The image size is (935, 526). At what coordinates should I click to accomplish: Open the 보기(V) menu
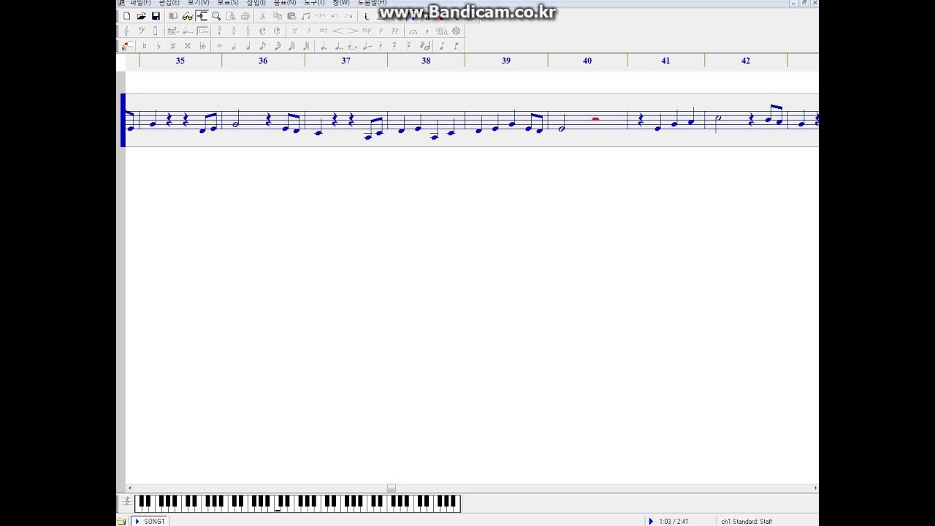198,3
